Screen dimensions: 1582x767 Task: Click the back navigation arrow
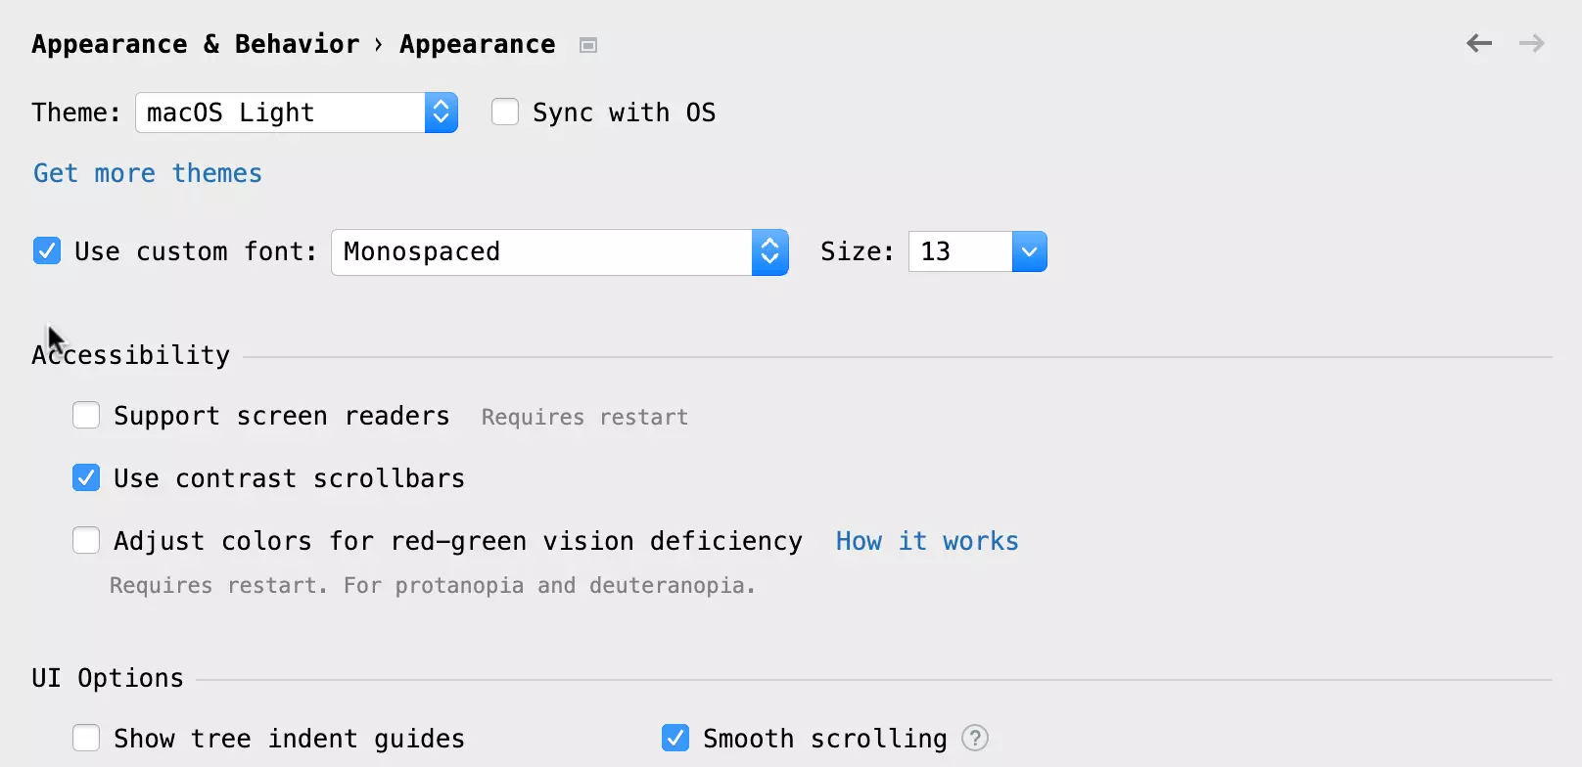click(x=1478, y=44)
